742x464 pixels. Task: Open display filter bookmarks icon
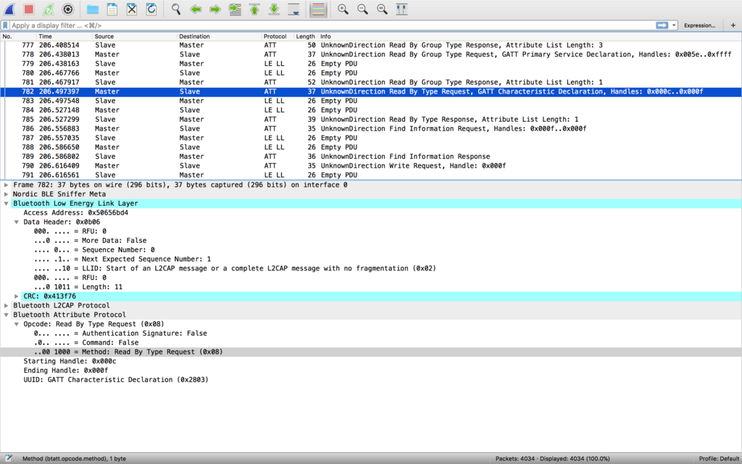tap(5, 25)
